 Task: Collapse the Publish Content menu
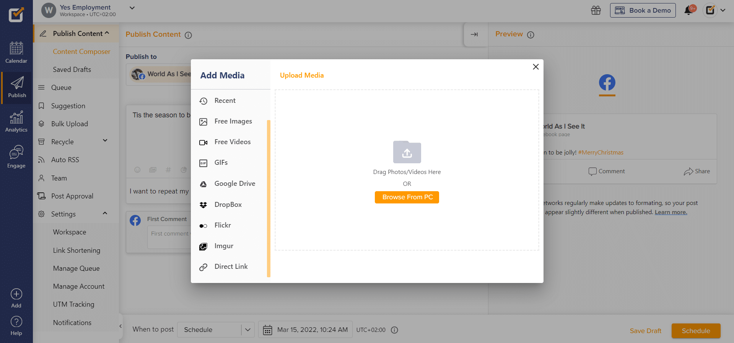point(107,33)
